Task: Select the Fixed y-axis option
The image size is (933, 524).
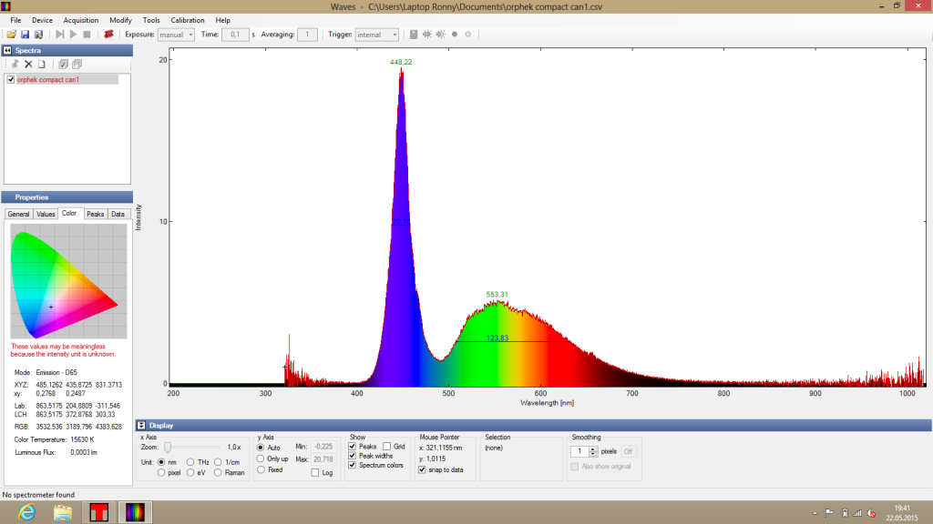Action: 261,469
